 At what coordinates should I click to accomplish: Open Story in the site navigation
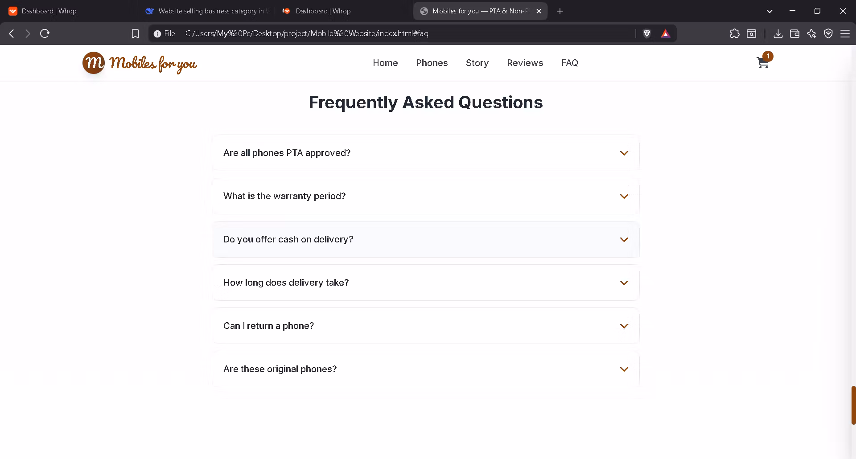point(477,63)
